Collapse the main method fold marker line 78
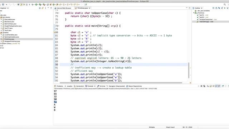Screen dimensions: 229x129 pyautogui.click(x=59, y=26)
